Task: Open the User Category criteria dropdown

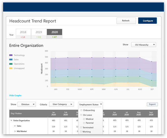Action: pos(61,105)
